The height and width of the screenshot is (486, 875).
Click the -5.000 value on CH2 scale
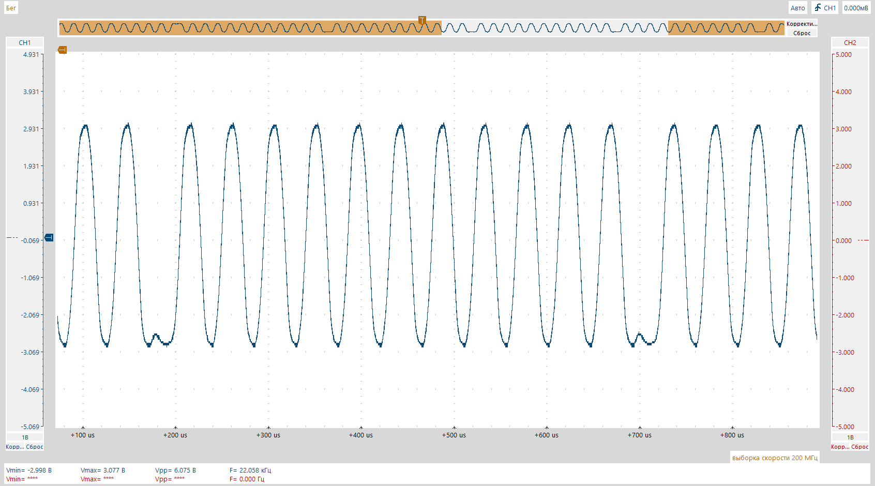pos(845,427)
